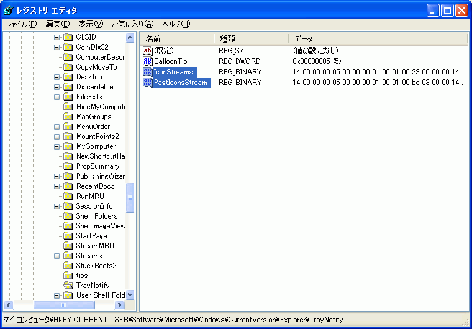The width and height of the screenshot is (472, 329).
Task: Select the StuckRects2 key label
Action: pyautogui.click(x=96, y=266)
